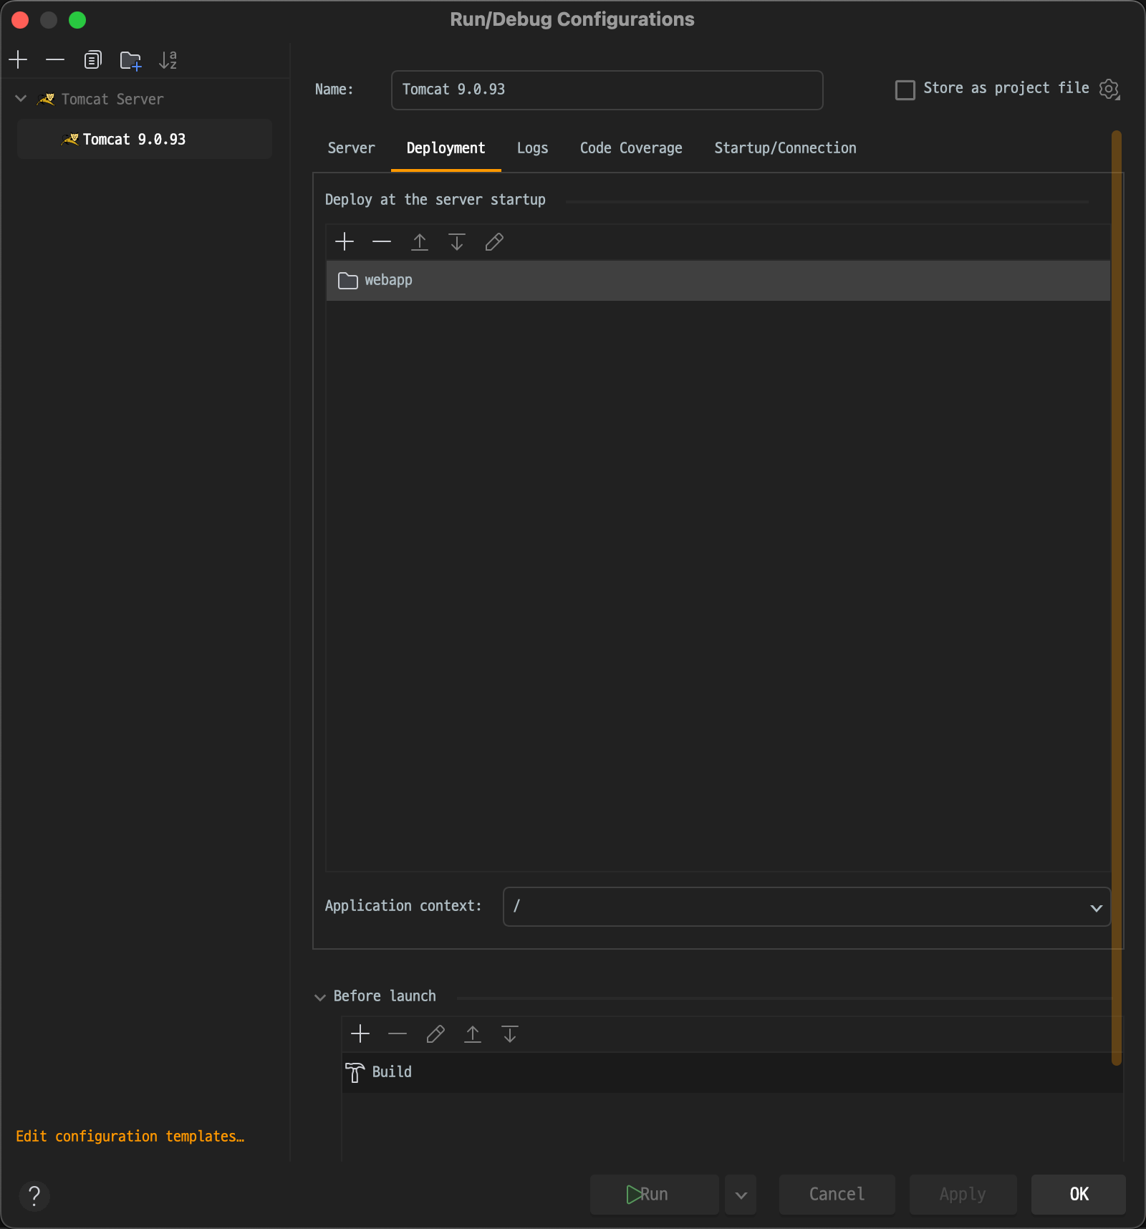The height and width of the screenshot is (1229, 1146).
Task: Add deployment artifact with plus icon
Action: [345, 242]
